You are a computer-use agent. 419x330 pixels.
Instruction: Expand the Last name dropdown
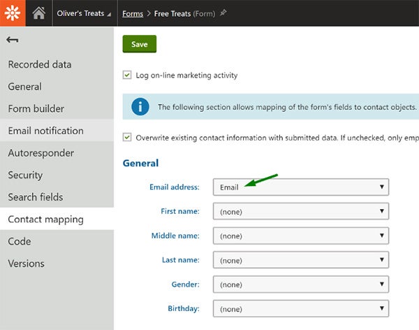click(x=300, y=260)
